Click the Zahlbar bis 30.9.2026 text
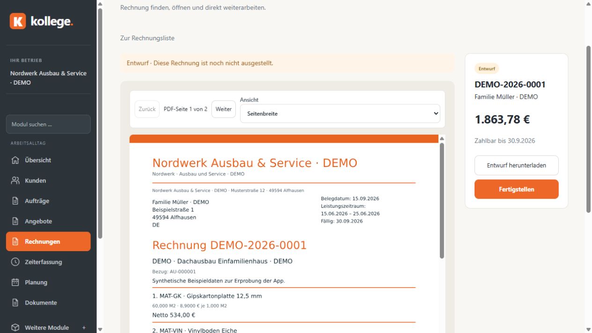The image size is (592, 333). 505,141
